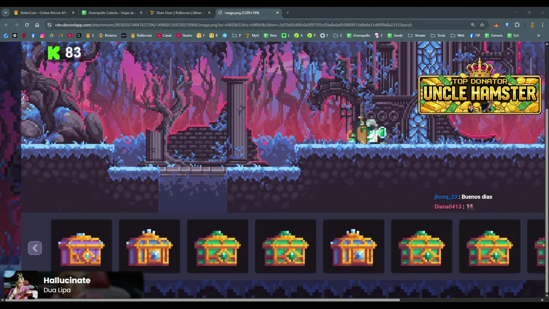Open the Rollercoin bookmark

click(x=141, y=36)
